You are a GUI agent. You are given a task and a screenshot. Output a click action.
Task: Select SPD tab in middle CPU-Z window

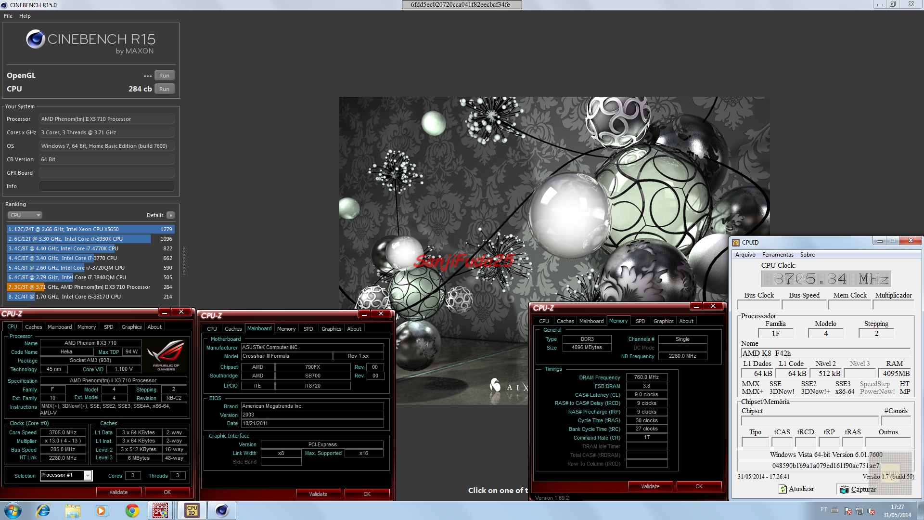click(308, 329)
